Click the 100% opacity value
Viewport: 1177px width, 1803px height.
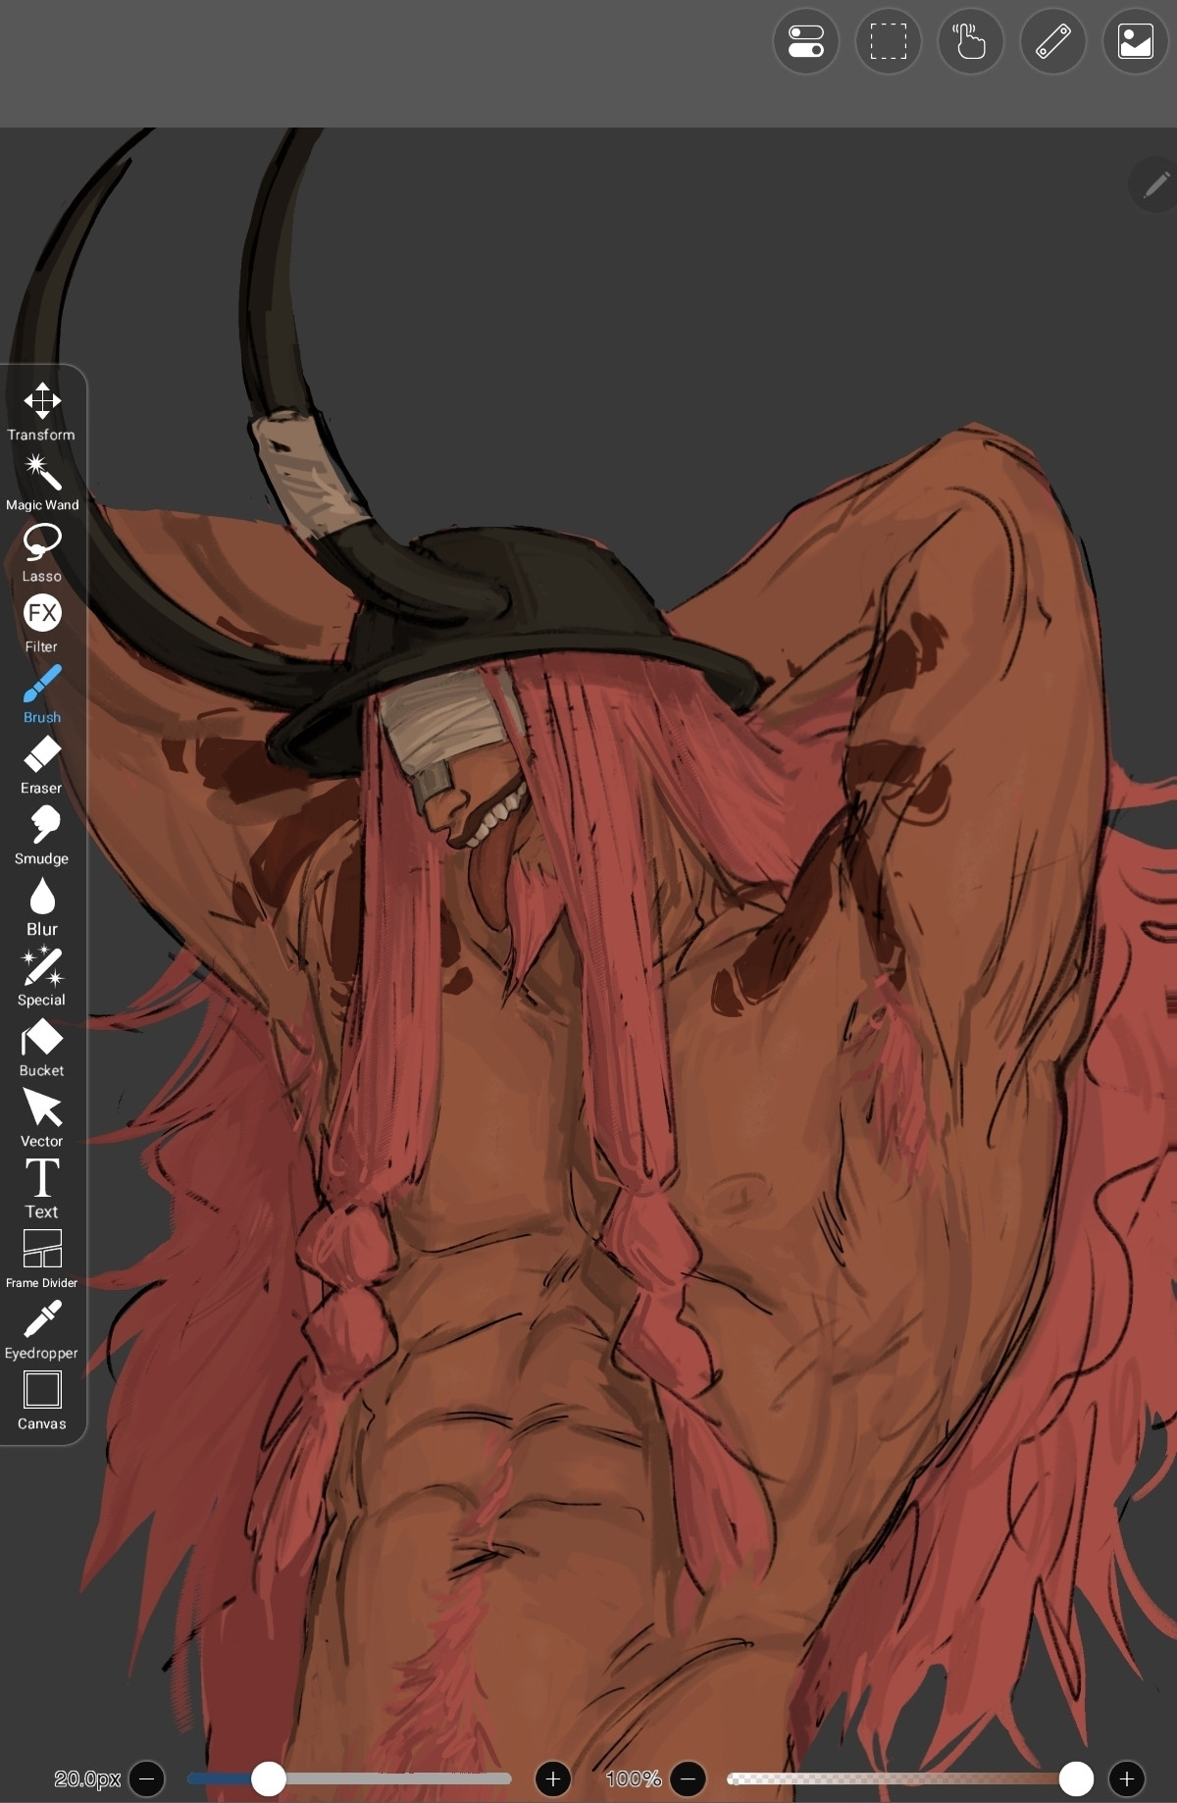[634, 1778]
